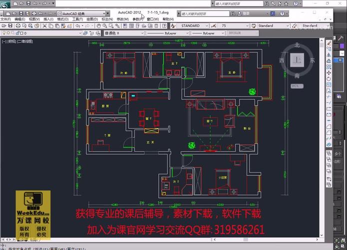Viewport: 347px width, 250px height.
Task: Click the Properties palette icon
Action: tap(125, 25)
